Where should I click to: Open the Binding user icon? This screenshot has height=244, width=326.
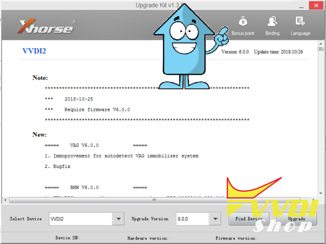point(272,21)
